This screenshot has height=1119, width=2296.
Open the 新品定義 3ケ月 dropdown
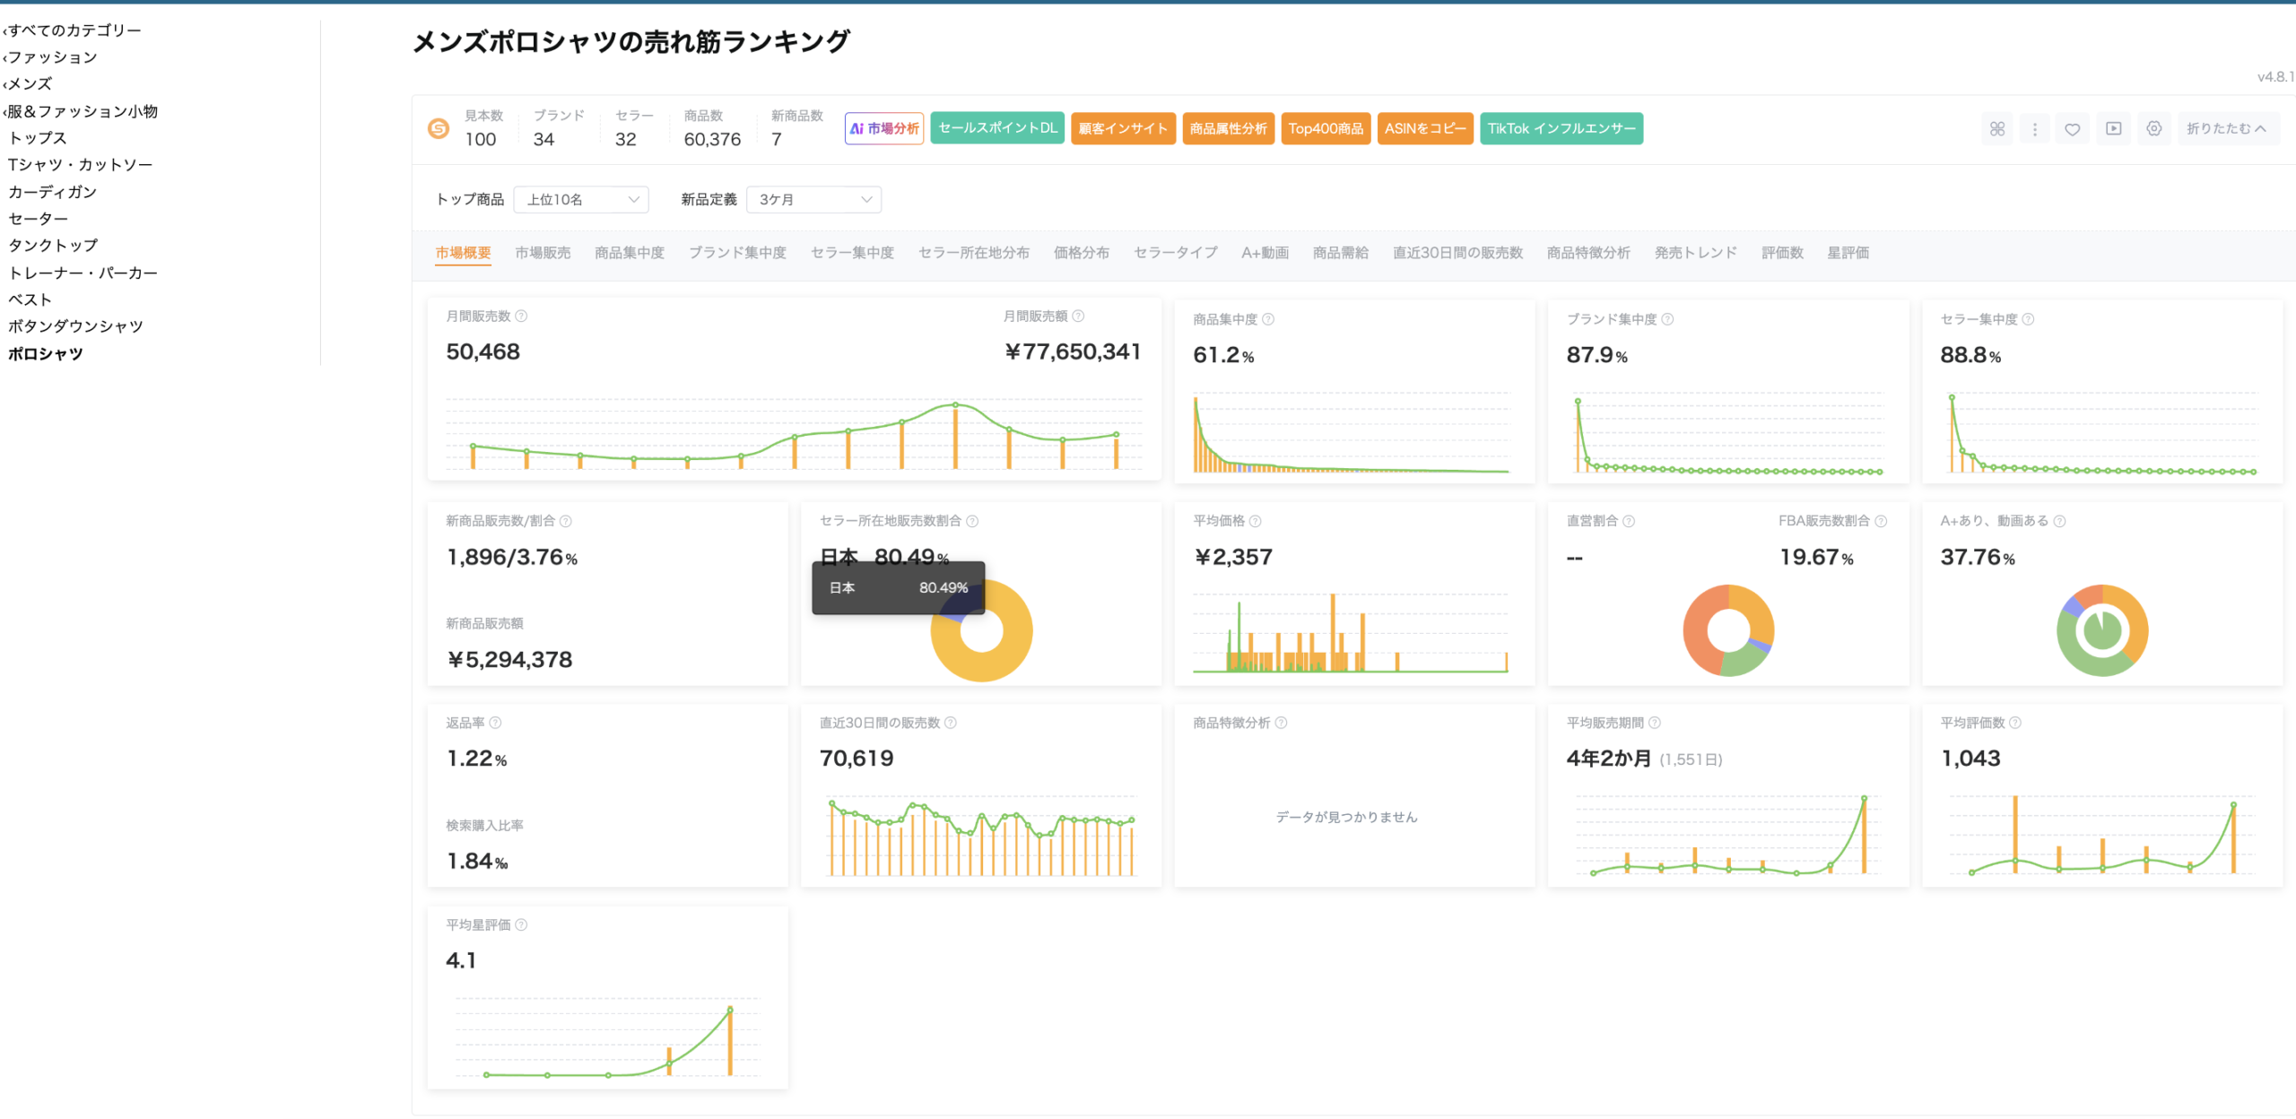(x=813, y=199)
